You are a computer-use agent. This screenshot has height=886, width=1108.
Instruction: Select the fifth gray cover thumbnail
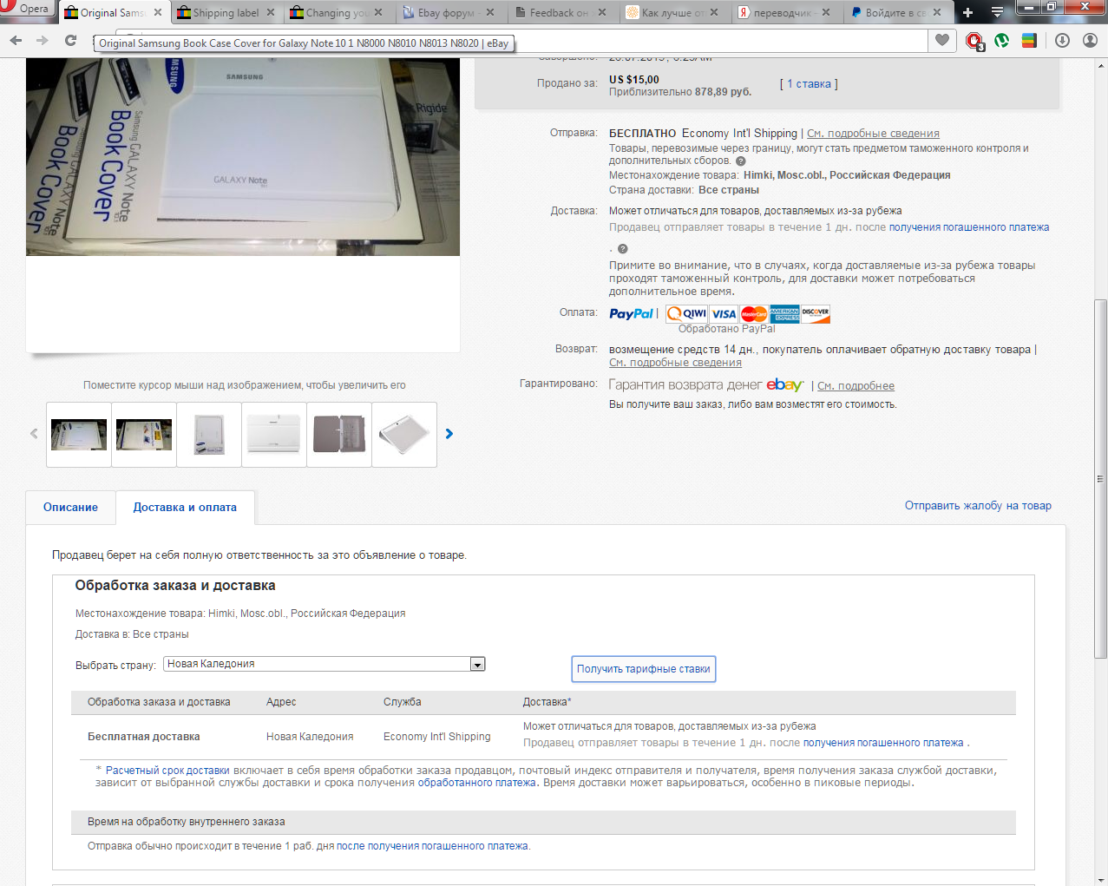tap(339, 435)
